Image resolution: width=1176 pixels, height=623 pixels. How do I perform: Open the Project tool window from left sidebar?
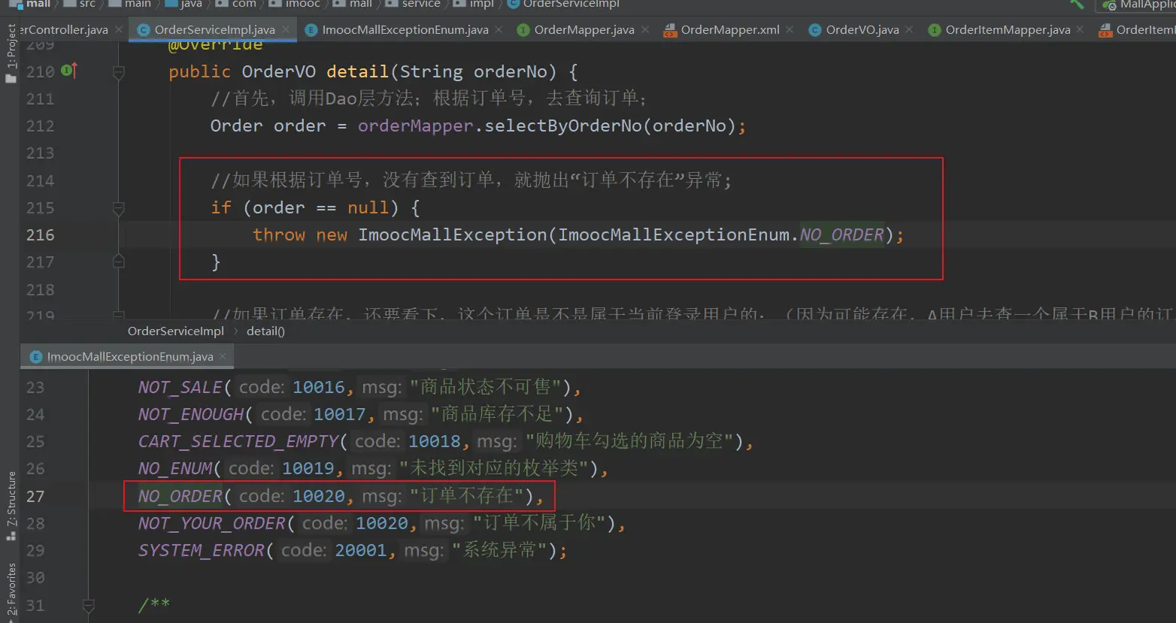click(x=11, y=53)
